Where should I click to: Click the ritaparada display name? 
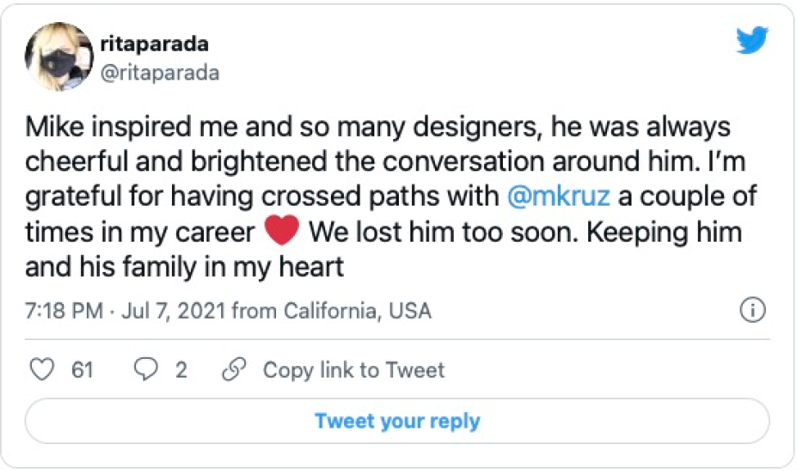156,43
